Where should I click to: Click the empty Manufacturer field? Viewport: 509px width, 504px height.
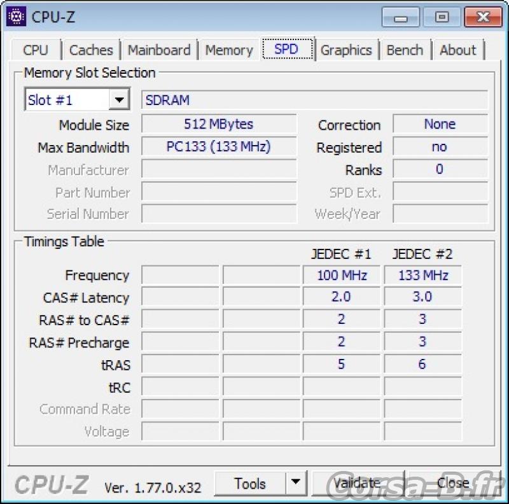[219, 169]
